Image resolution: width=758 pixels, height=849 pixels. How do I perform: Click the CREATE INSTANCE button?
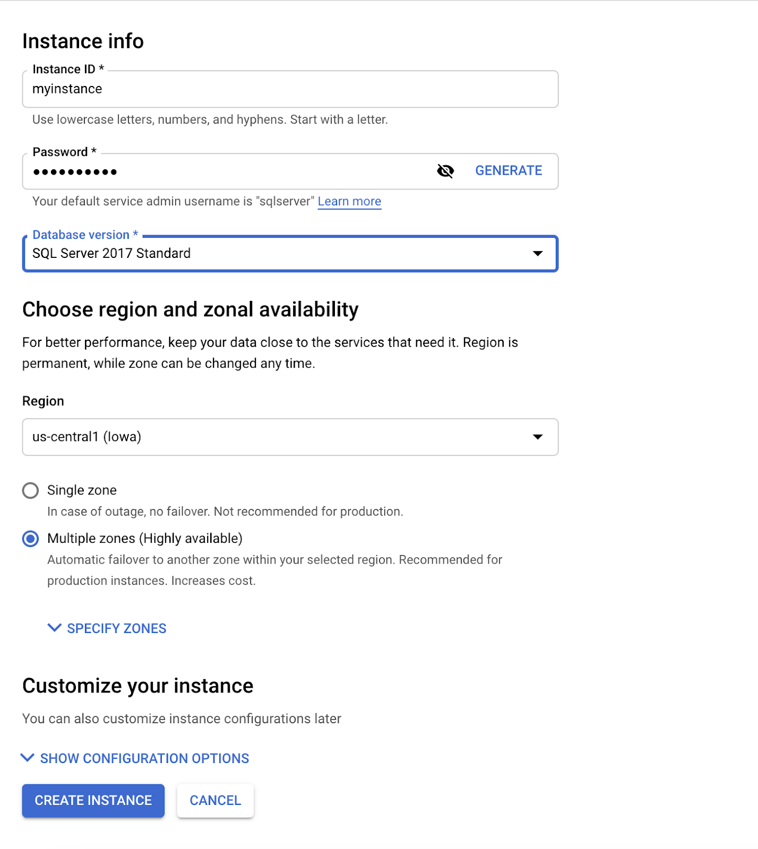coord(93,800)
